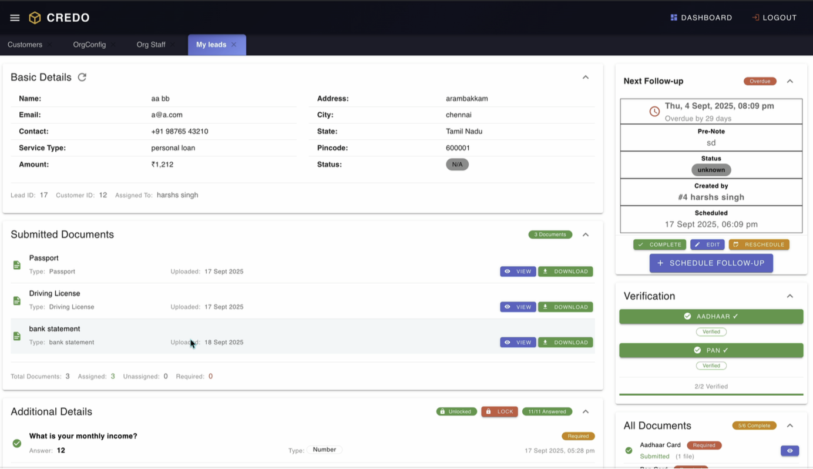The image size is (813, 469).
Task: Collapse the Verification panel
Action: (790, 296)
